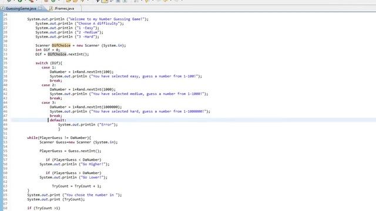This screenshot has height=211, width=376.
Task: Click the "while(PlayerGuess != DaNumber){" line
Action: coord(59,138)
